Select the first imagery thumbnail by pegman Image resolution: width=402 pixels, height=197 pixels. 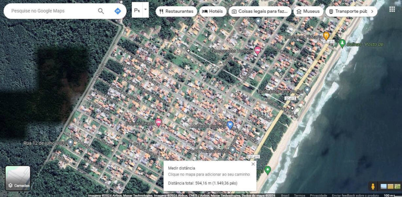pyautogui.click(x=384, y=186)
